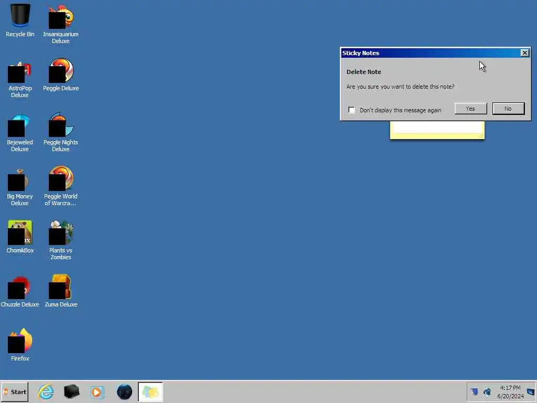Activate the Sticky Notes taskbar button
This screenshot has width=537, height=403.
pyautogui.click(x=151, y=391)
